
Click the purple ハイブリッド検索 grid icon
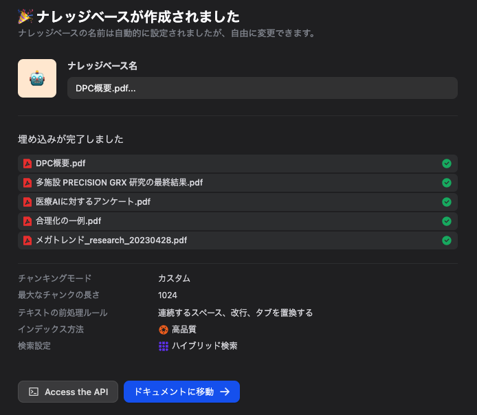point(164,346)
